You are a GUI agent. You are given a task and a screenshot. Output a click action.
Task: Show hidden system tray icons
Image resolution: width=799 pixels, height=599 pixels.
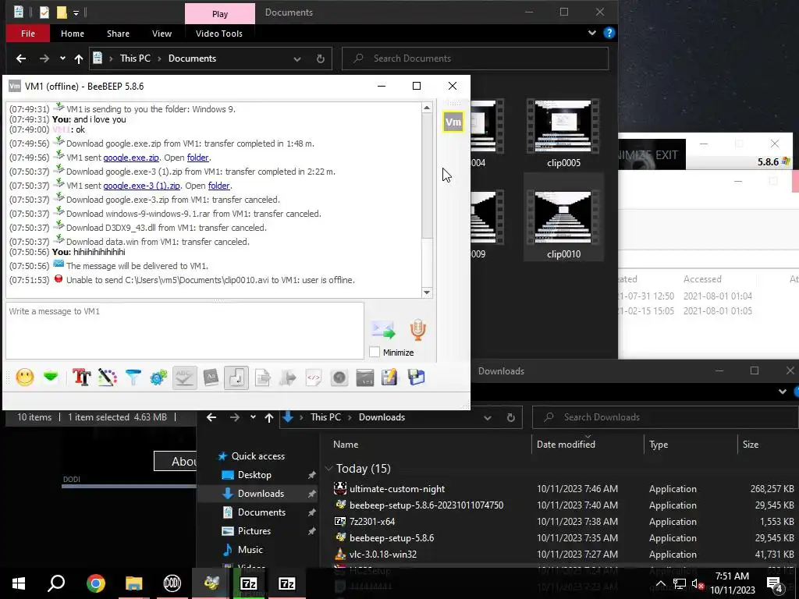coord(660,584)
